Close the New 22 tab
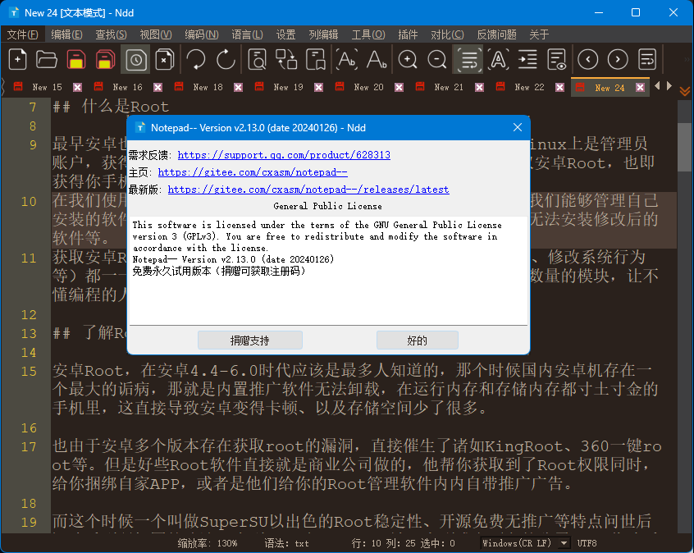The height and width of the screenshot is (553, 694). pyautogui.click(x=559, y=87)
